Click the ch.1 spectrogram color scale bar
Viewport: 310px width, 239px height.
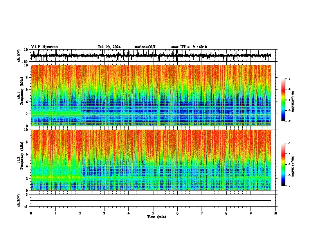(283, 100)
